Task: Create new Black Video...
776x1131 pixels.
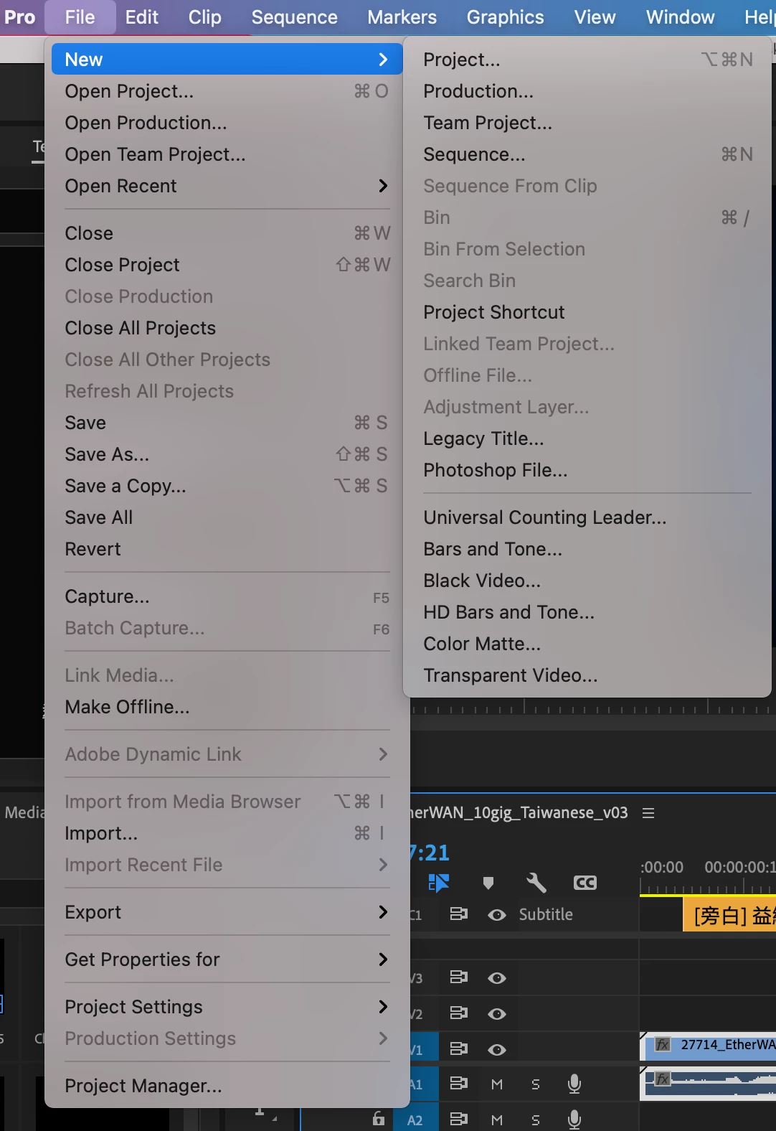Action: click(587, 581)
